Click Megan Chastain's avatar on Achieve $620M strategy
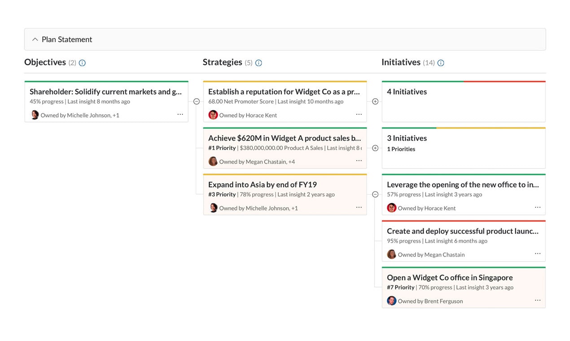 click(x=213, y=162)
